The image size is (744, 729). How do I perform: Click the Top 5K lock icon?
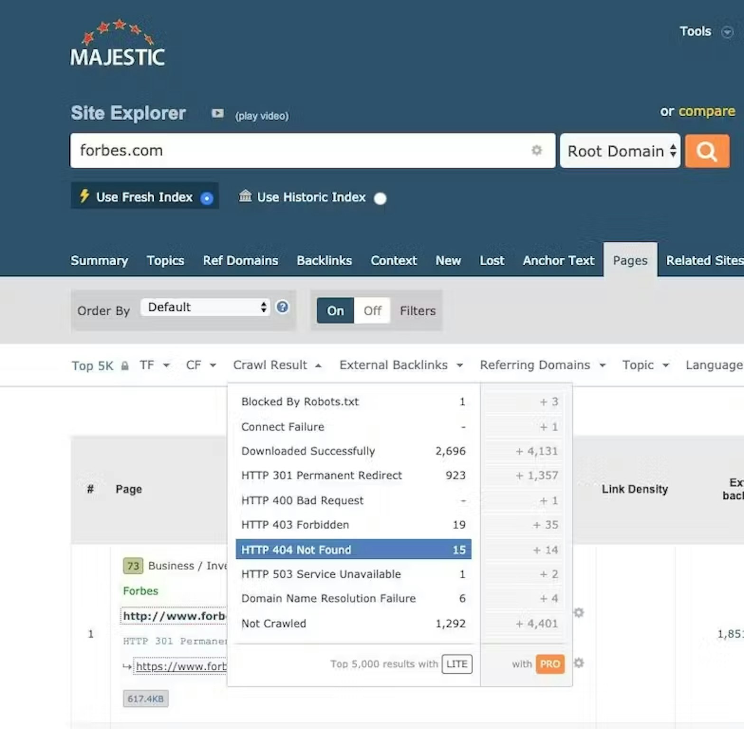tap(125, 366)
